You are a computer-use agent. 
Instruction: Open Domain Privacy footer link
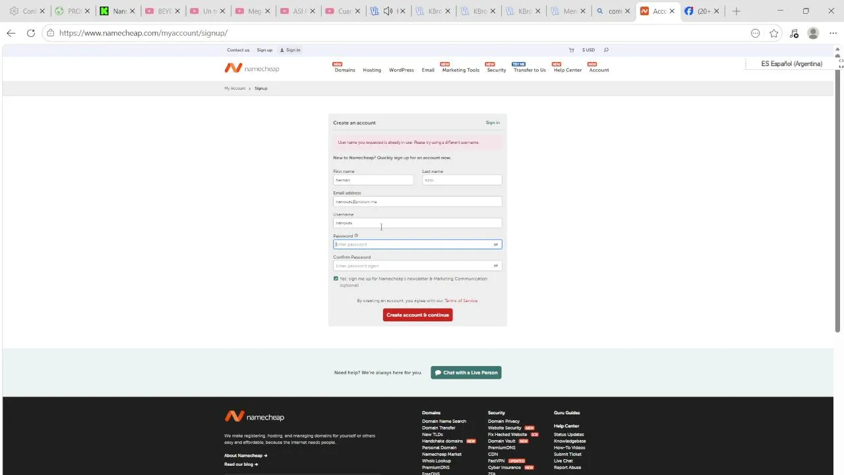(504, 422)
